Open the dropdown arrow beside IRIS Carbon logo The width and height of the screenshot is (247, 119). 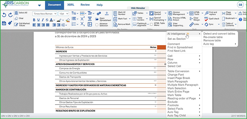(x=40, y=5)
